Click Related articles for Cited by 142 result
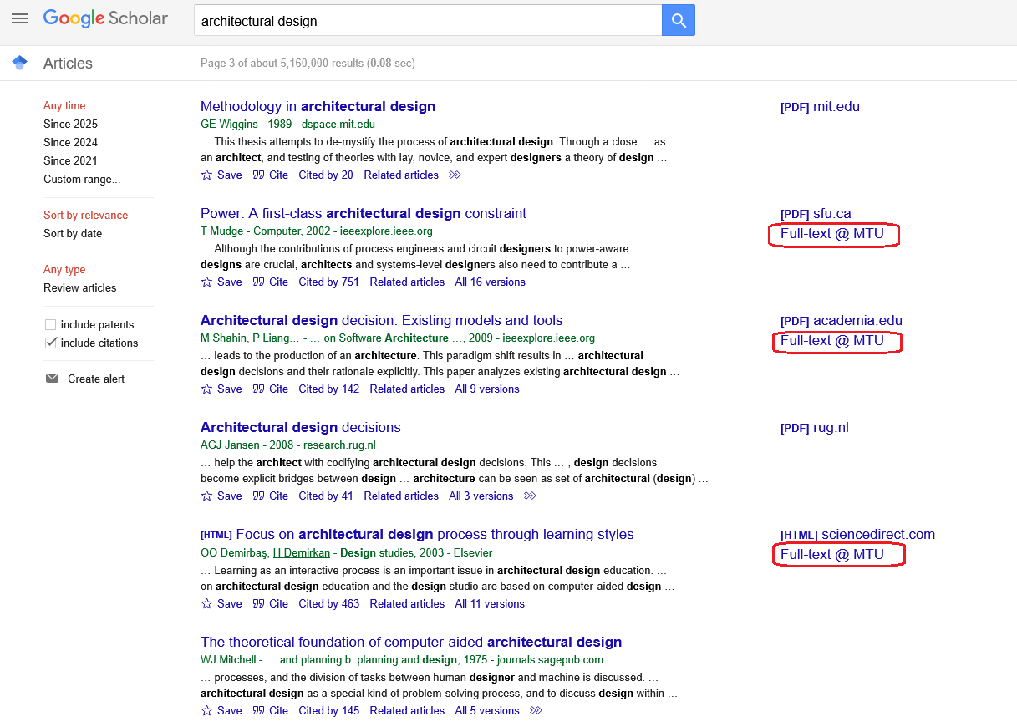The image size is (1017, 727). coord(407,389)
